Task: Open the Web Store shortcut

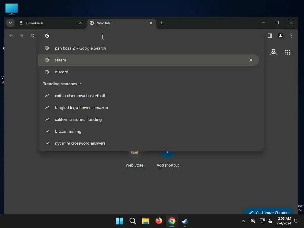Action: tap(134, 159)
